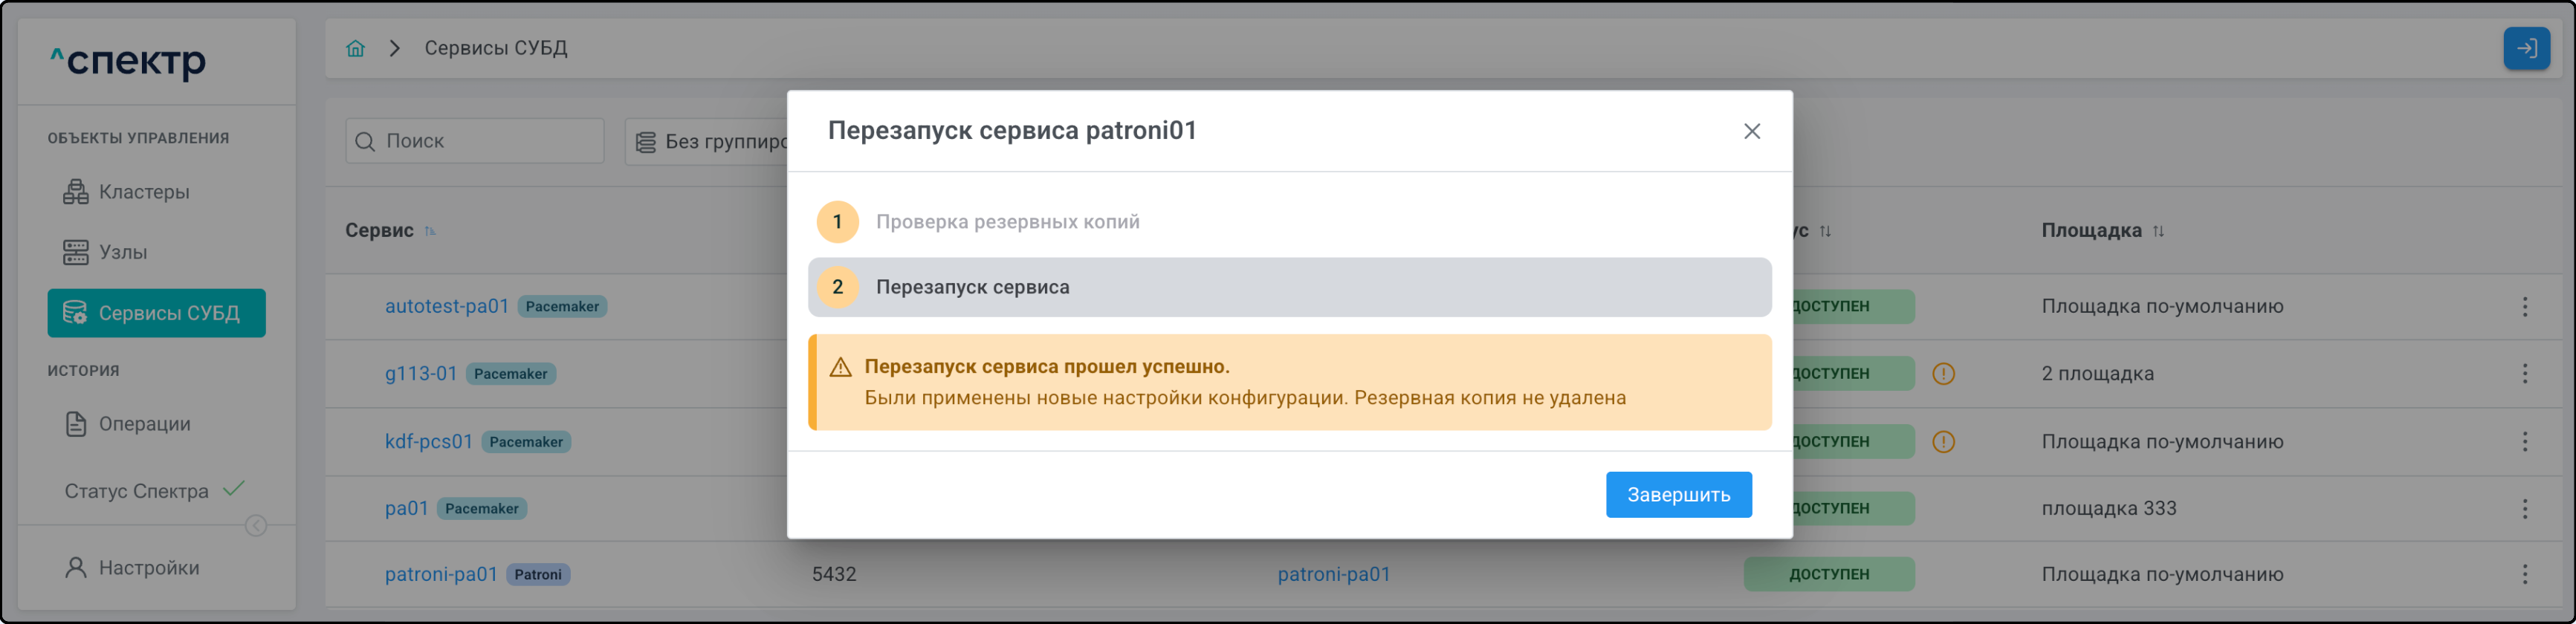Click the logout icon button
Viewport: 2576px width, 624px height.
point(2526,48)
